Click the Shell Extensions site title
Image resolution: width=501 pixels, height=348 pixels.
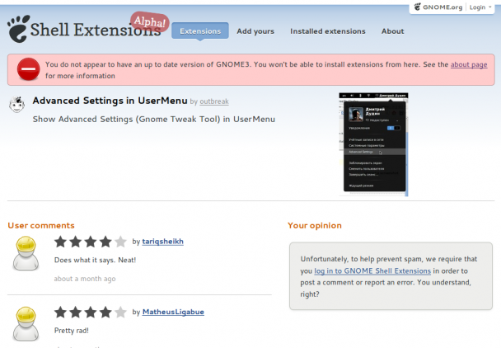96,30
